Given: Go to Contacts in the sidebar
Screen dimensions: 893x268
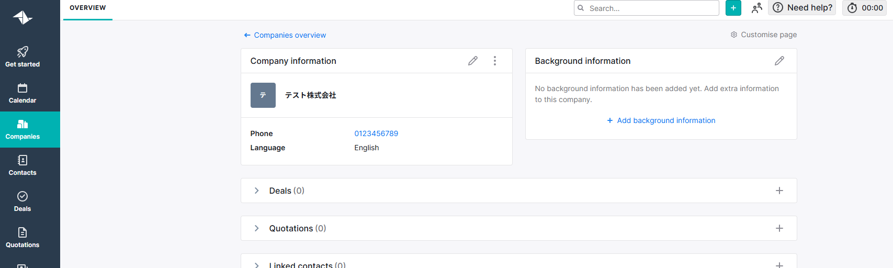Looking at the screenshot, I should coord(22,166).
